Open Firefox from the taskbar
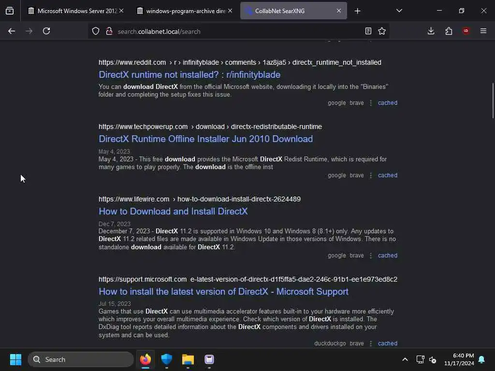 click(x=146, y=359)
